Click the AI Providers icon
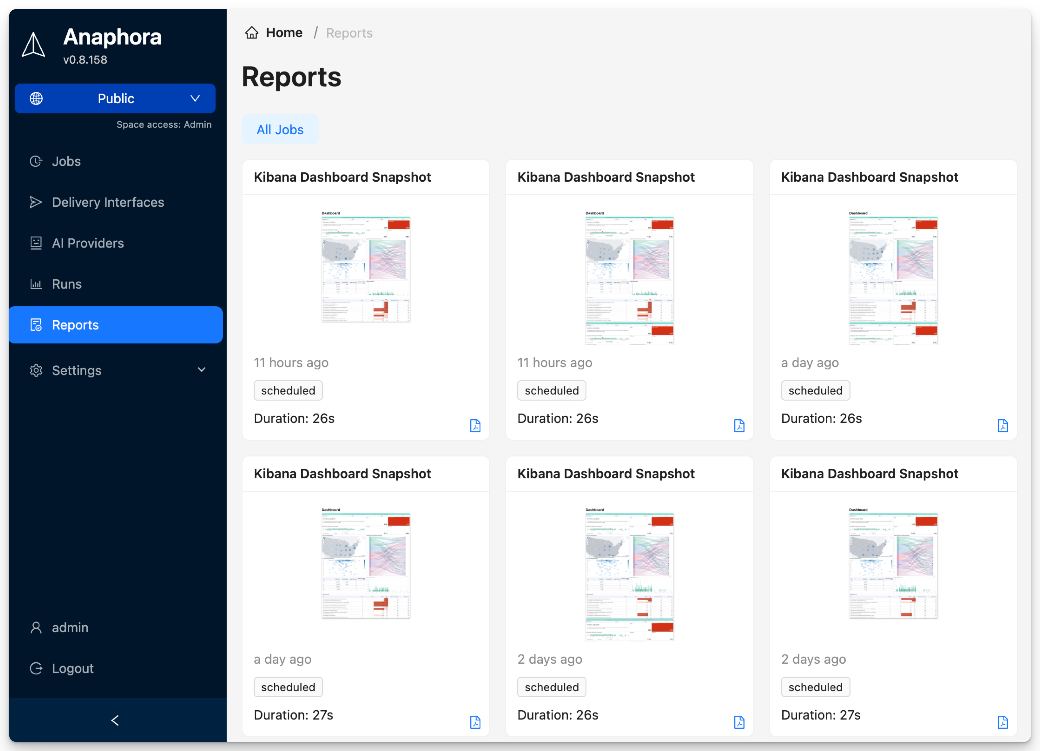 [36, 243]
